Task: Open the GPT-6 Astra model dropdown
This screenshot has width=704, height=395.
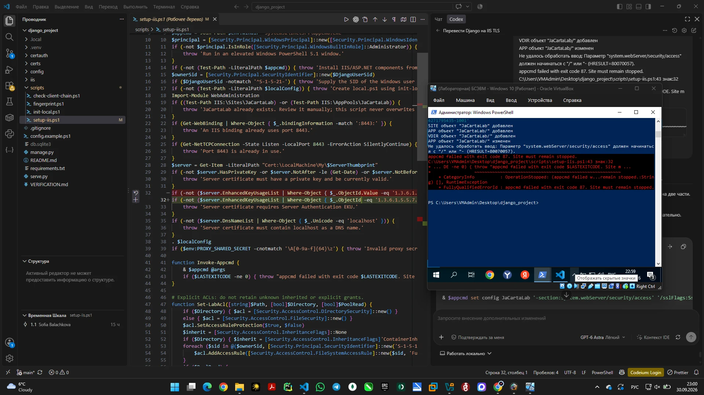Action: 603,337
